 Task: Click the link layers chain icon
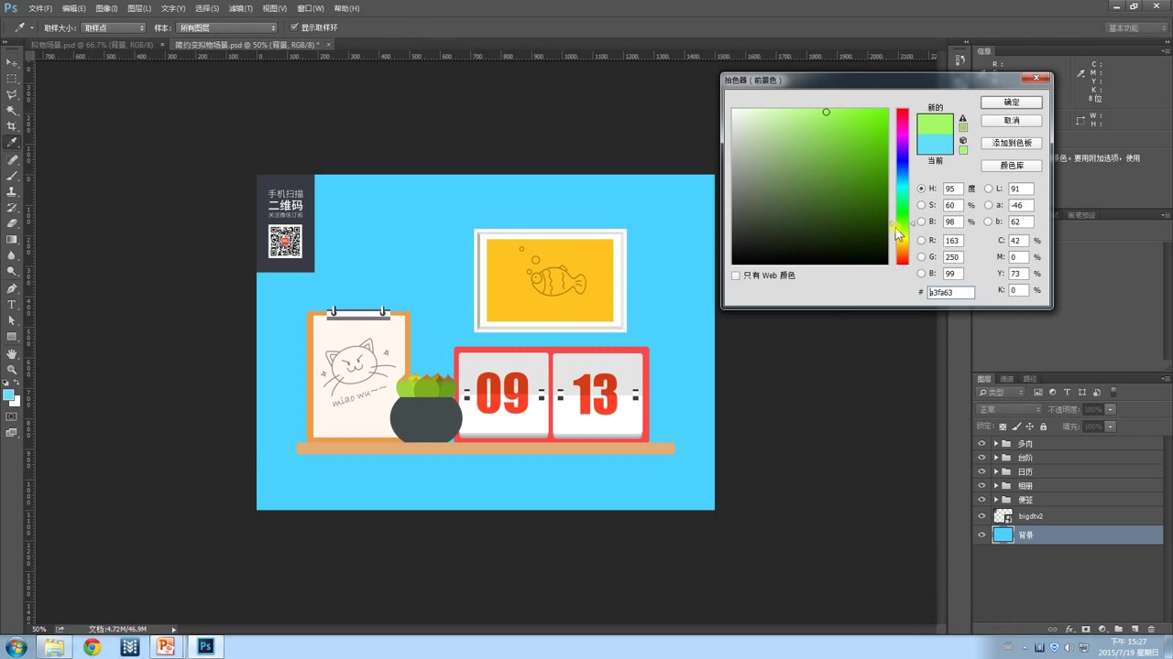click(x=1053, y=630)
